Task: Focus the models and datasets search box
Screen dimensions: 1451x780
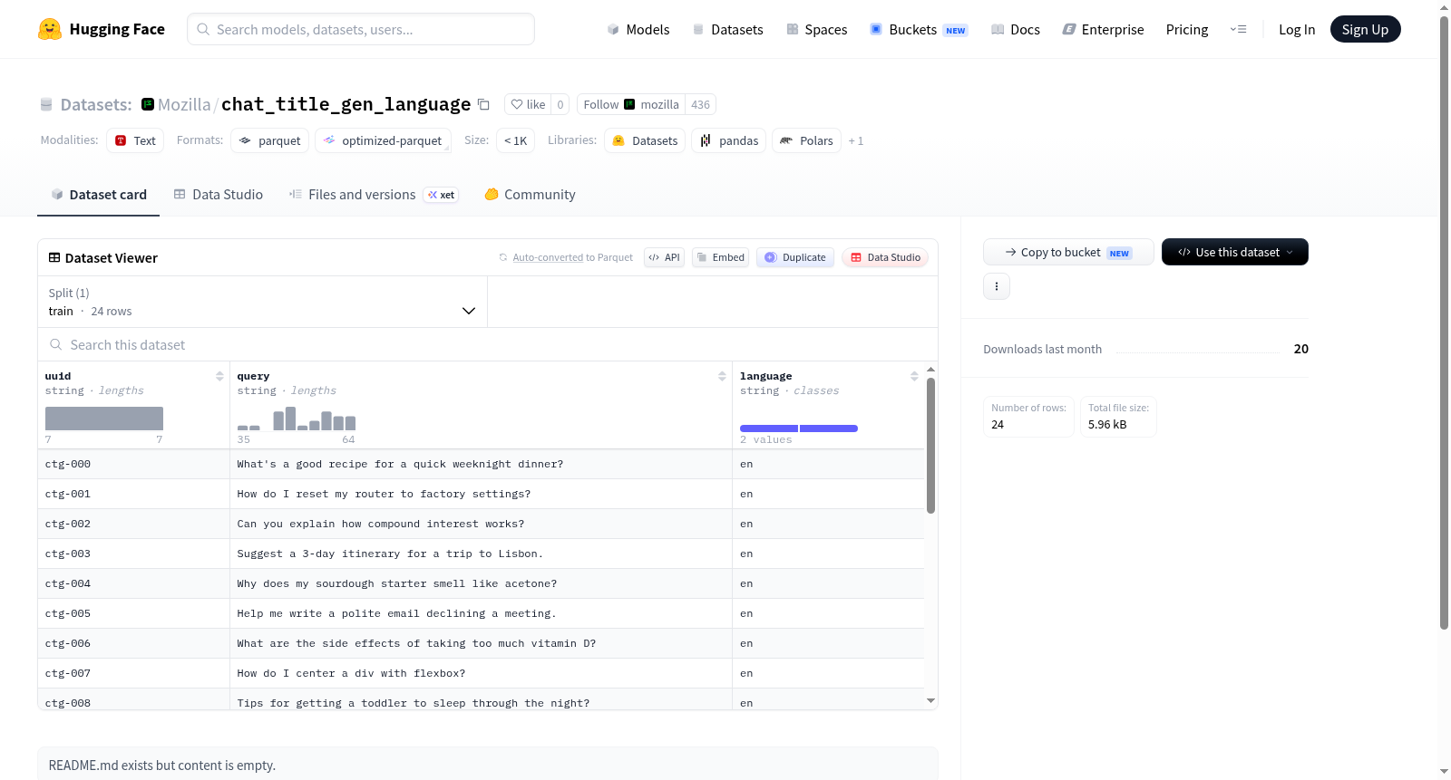Action: pos(361,29)
